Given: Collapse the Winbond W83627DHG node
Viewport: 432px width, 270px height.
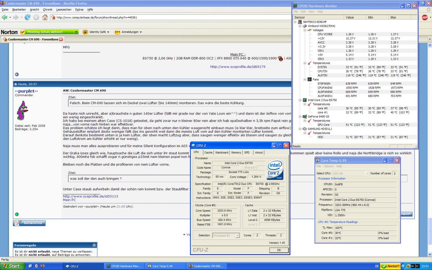Looking at the screenshot, I should point(300,26).
